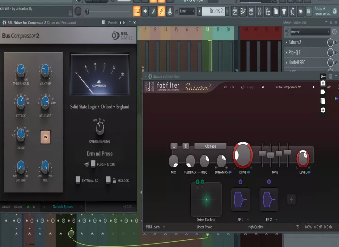Click the orange link-chain toolbar icon
This screenshot has height=247, width=339.
point(161,11)
